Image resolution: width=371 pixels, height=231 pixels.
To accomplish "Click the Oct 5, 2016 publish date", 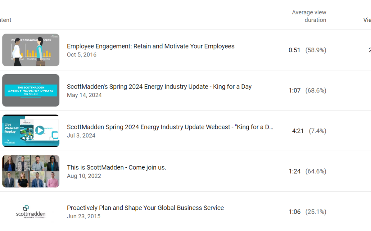I will 81,55.
